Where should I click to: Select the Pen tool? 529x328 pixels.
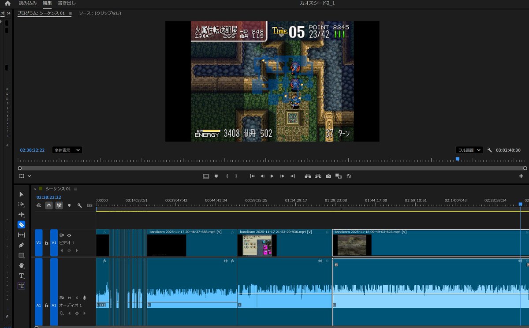tap(21, 245)
